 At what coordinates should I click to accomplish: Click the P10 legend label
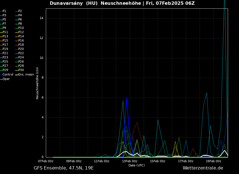click(21, 28)
